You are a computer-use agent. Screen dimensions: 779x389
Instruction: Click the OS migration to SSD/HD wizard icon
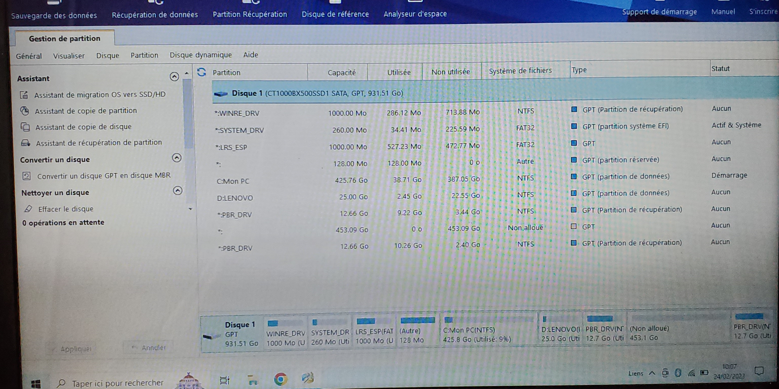tap(24, 95)
